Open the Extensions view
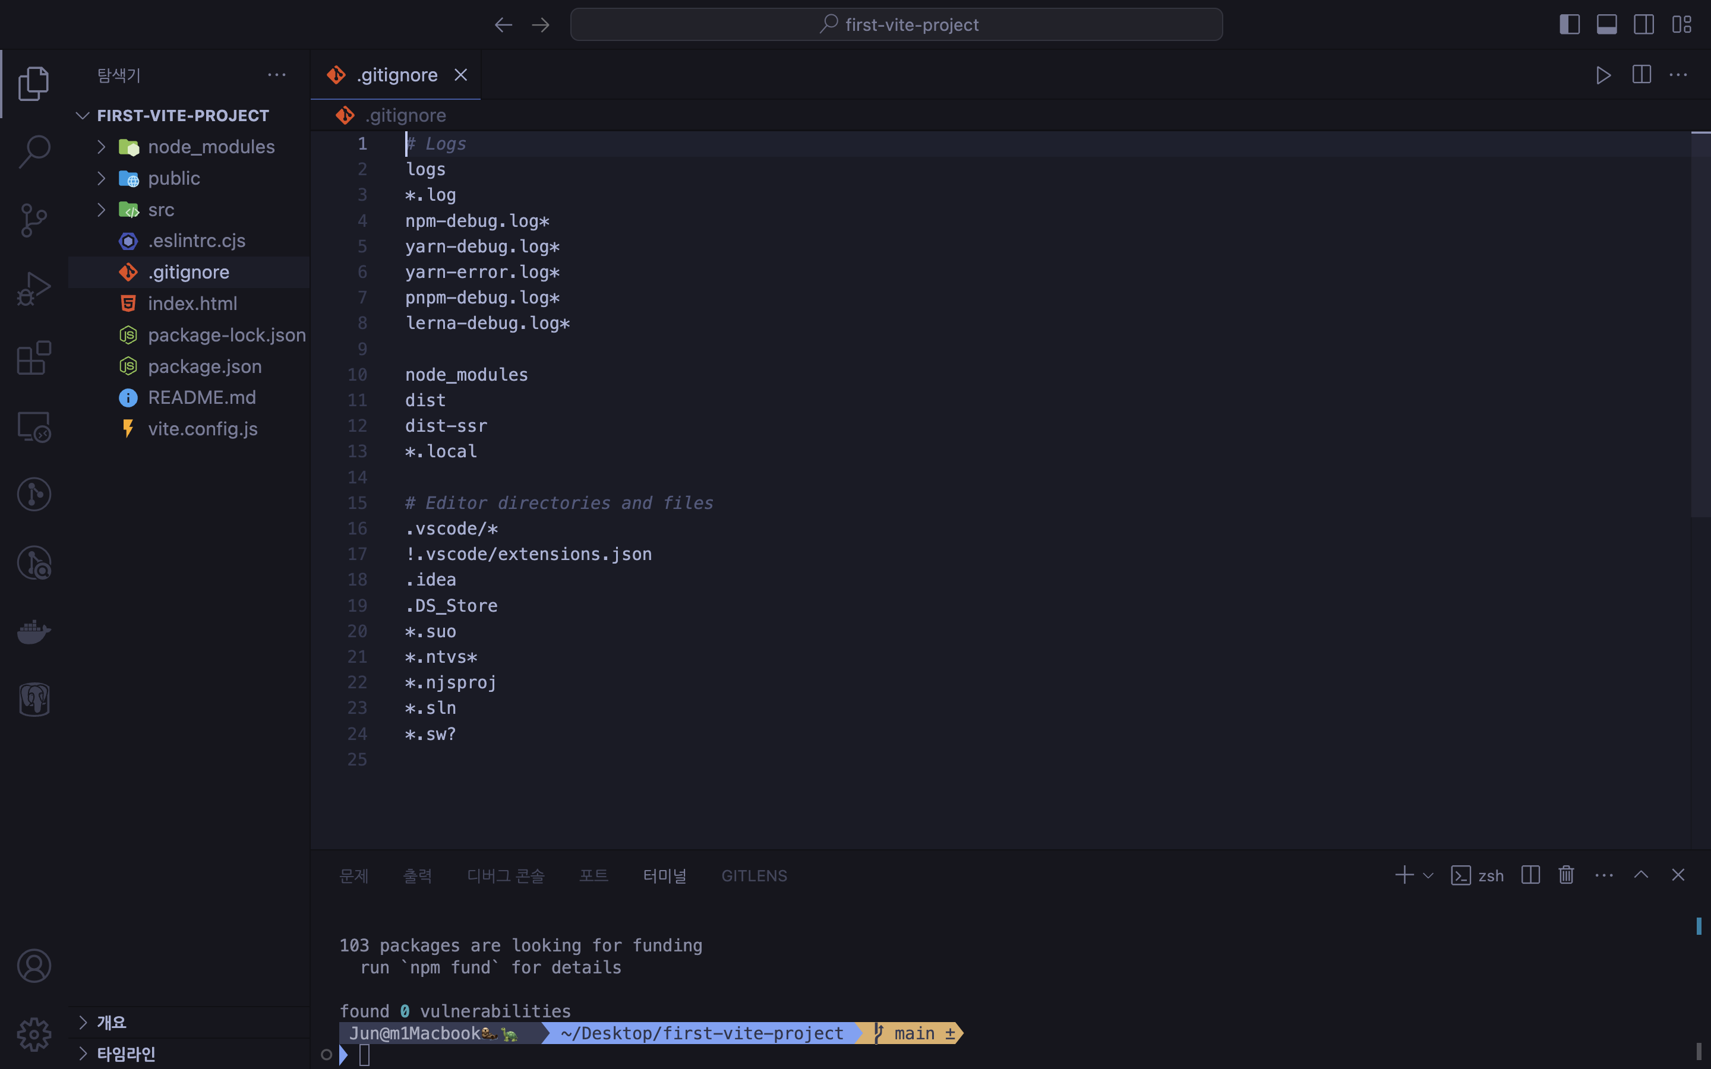This screenshot has height=1069, width=1711. click(x=34, y=358)
